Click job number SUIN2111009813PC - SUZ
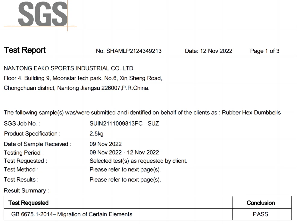 (124, 123)
